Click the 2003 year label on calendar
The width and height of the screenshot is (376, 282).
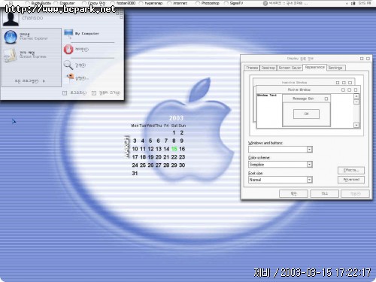point(176,118)
